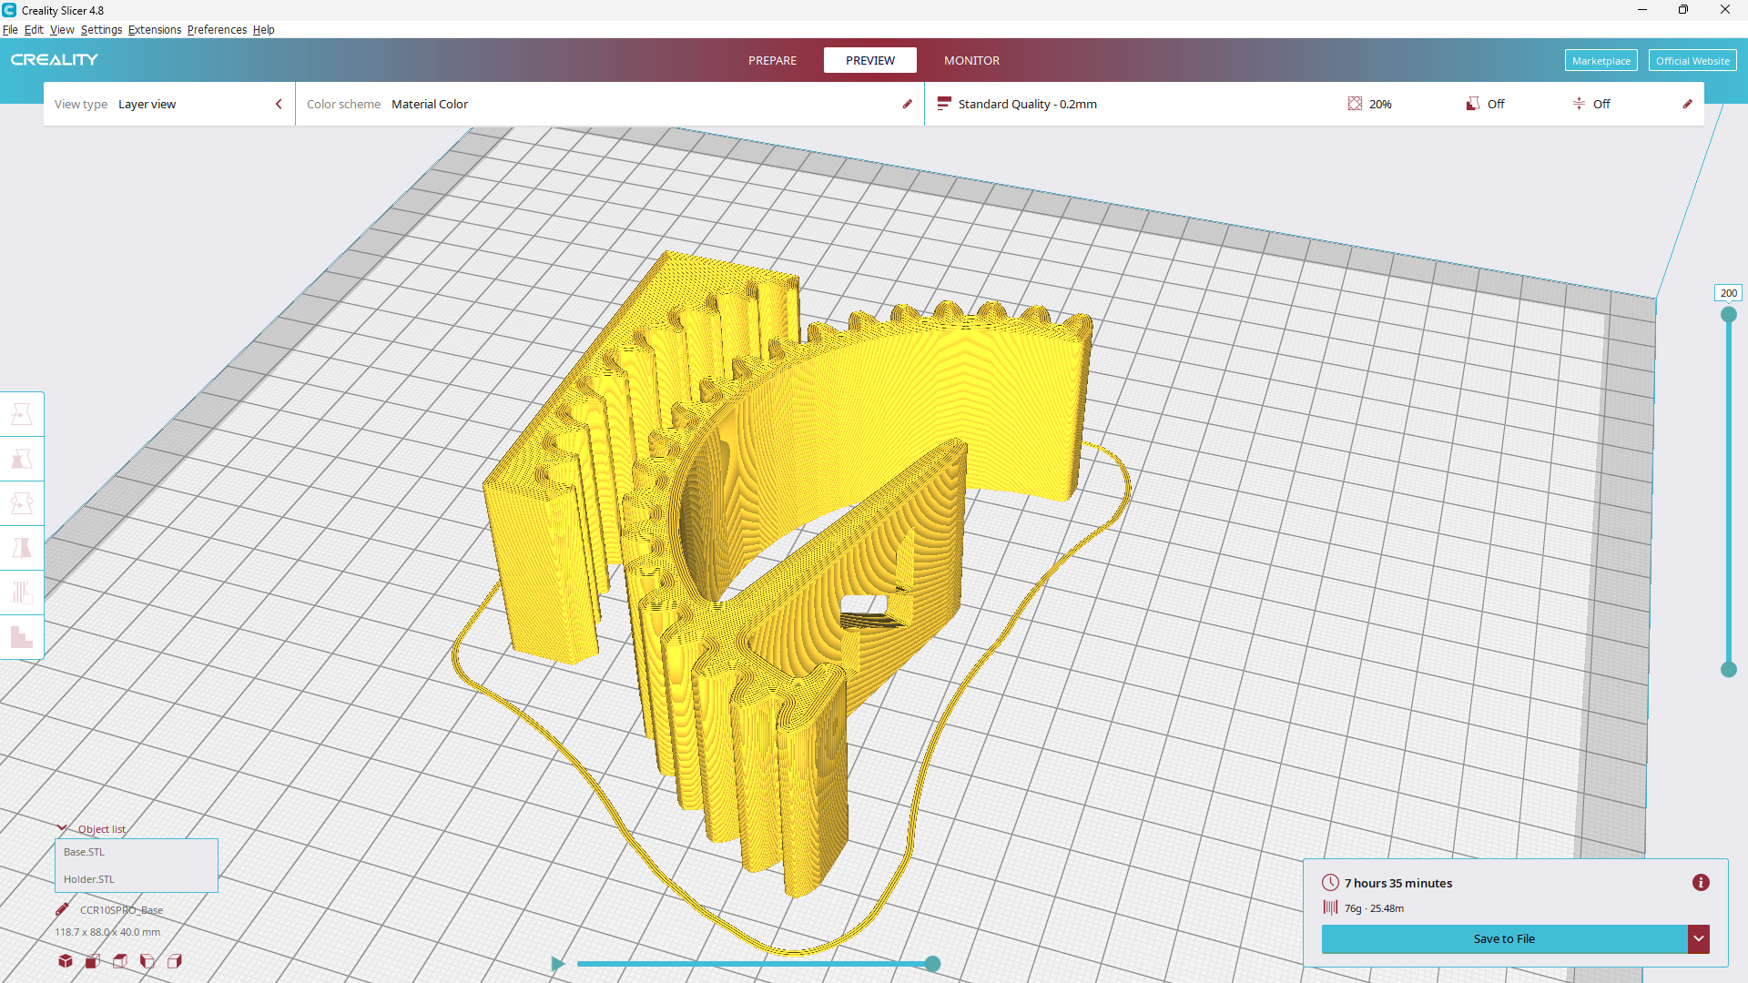Play the layer simulation
This screenshot has height=983, width=1748.
point(558,963)
